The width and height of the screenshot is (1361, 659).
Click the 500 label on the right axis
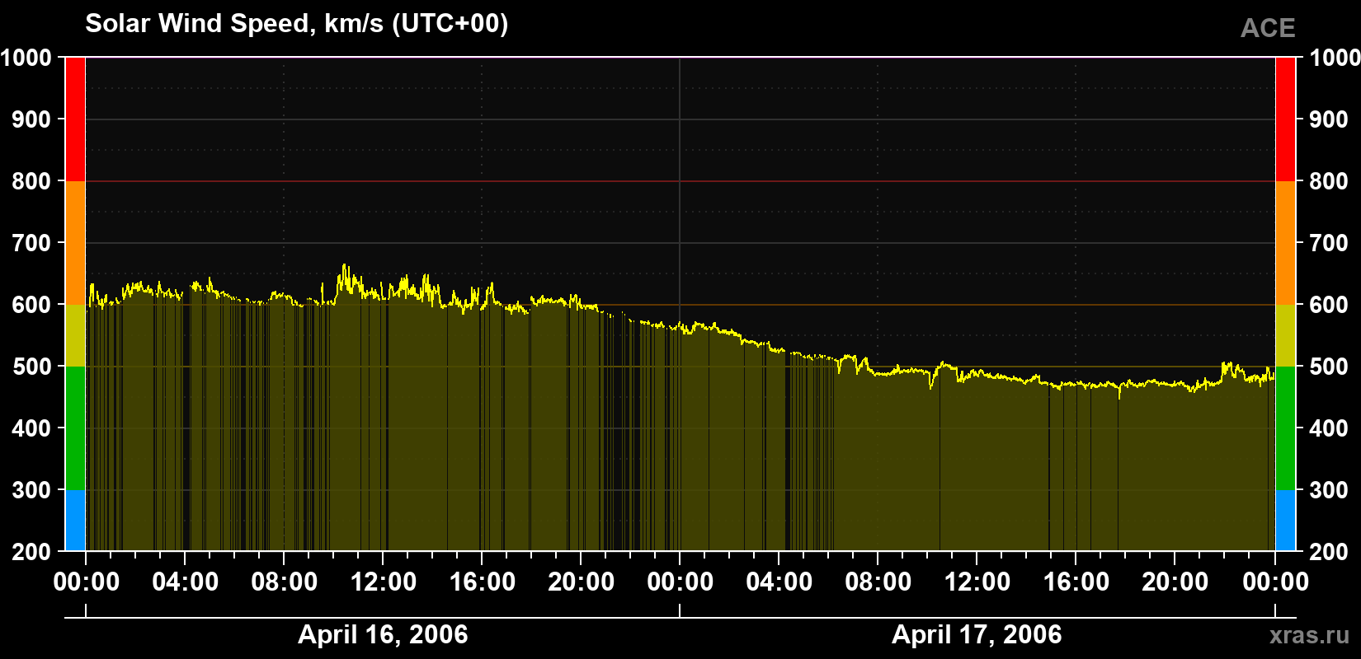[1330, 367]
